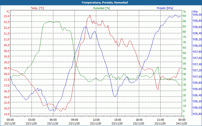Click the '939,00' pressure axis value
This screenshot has height=126, width=202.
coord(197,15)
